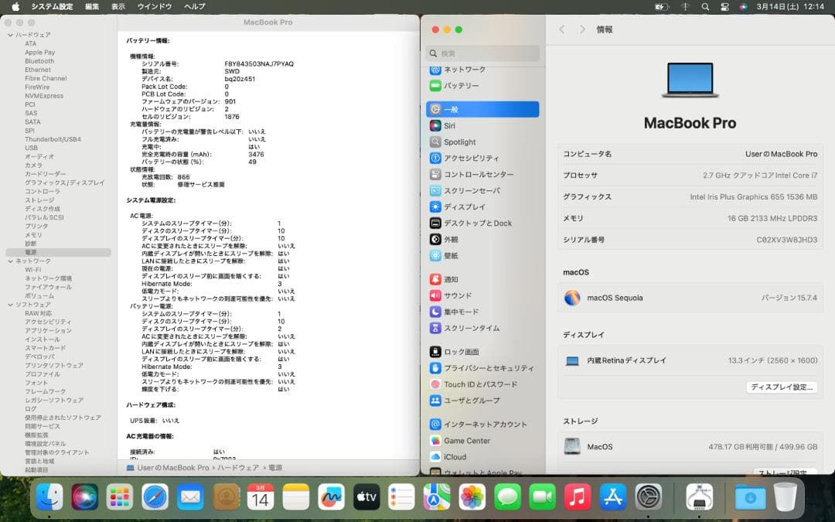This screenshot has width=835, height=522.
Task: Go forward in System Settings
Action: (x=582, y=29)
